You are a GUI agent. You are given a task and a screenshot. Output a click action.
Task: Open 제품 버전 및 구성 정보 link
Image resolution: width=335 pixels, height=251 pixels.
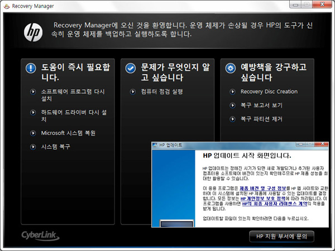pyautogui.click(x=263, y=189)
